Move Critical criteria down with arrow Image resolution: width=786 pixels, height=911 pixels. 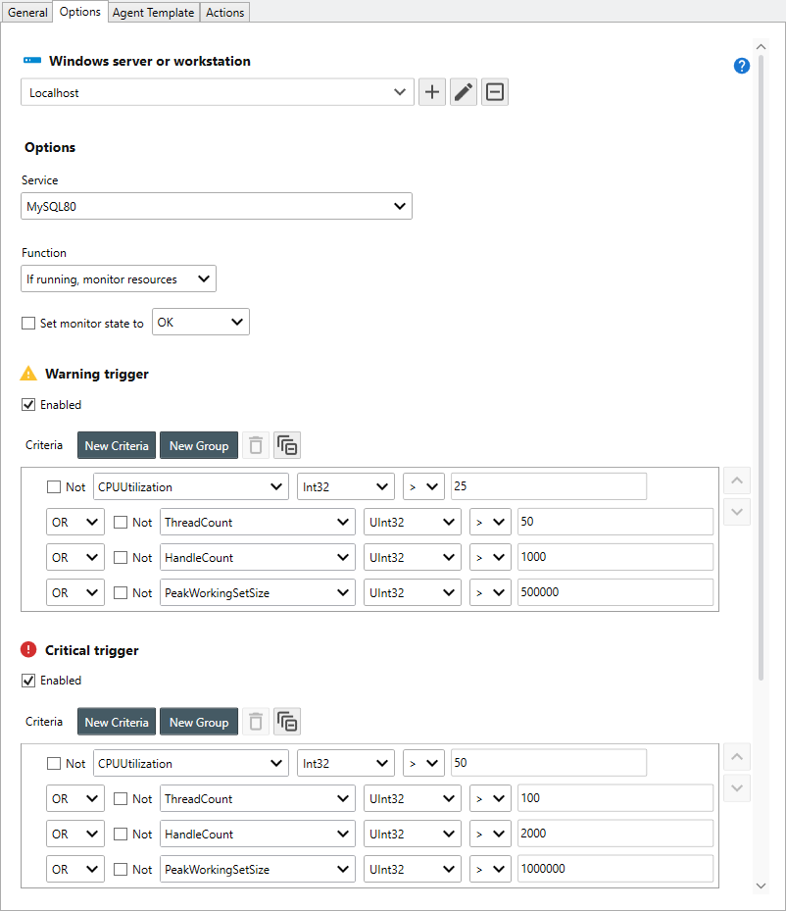[x=737, y=788]
